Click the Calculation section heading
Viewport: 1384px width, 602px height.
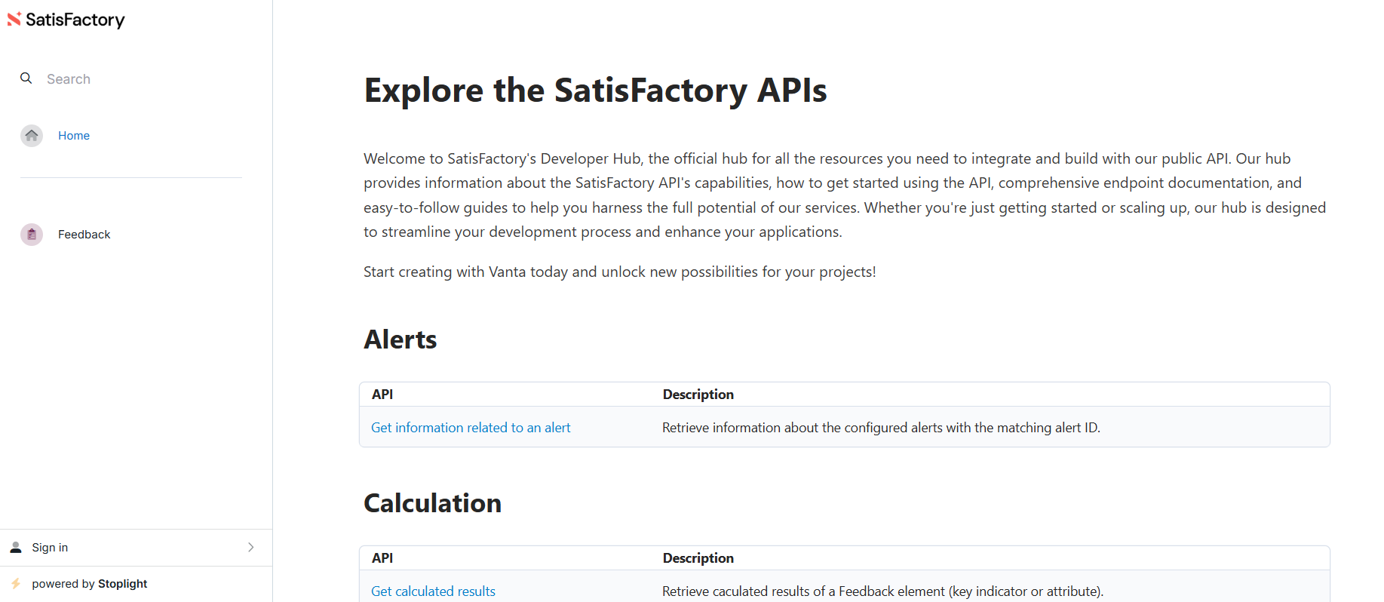pyautogui.click(x=432, y=503)
